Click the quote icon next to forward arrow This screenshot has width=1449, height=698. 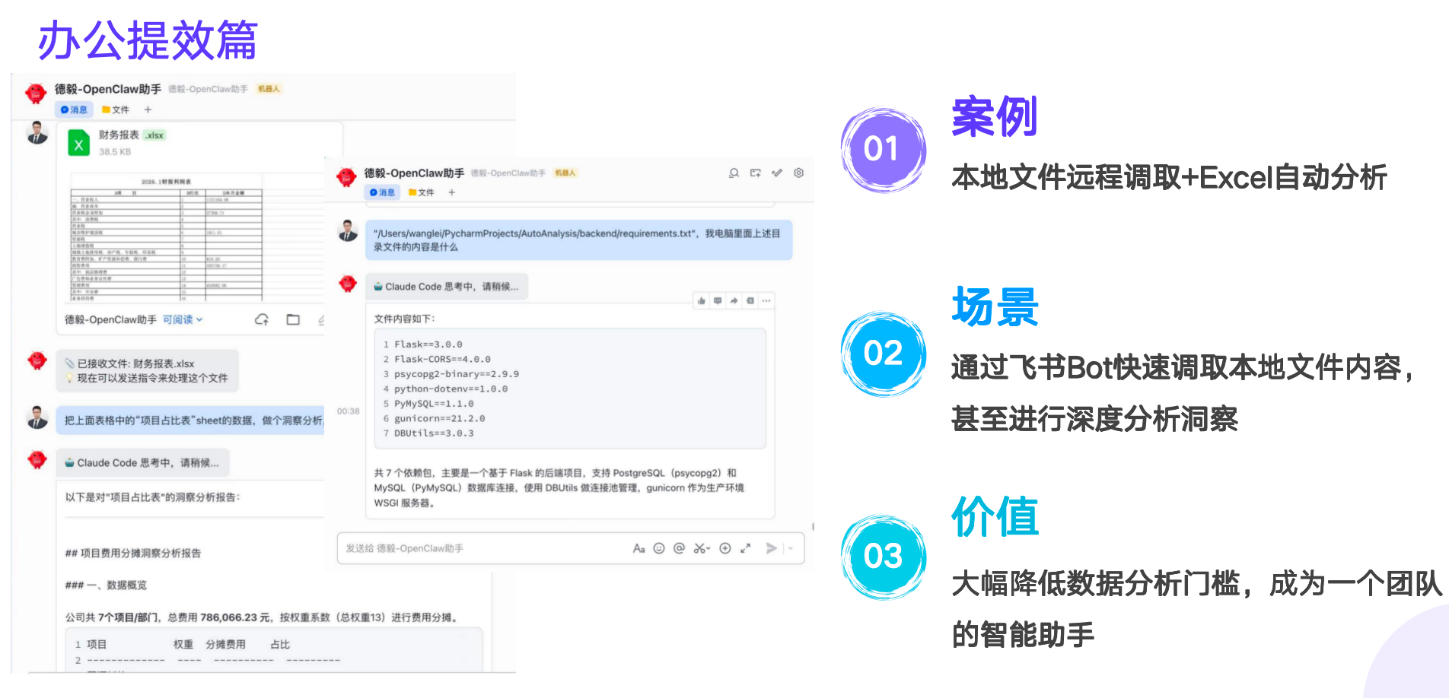[x=750, y=301]
